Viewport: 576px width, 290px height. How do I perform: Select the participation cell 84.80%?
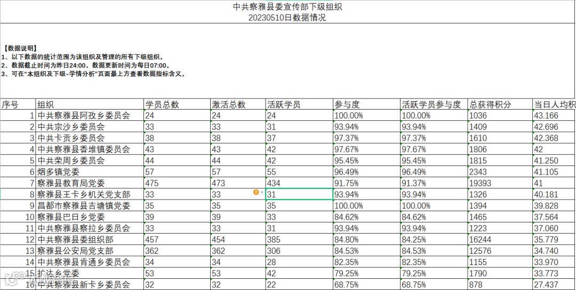(x=366, y=240)
